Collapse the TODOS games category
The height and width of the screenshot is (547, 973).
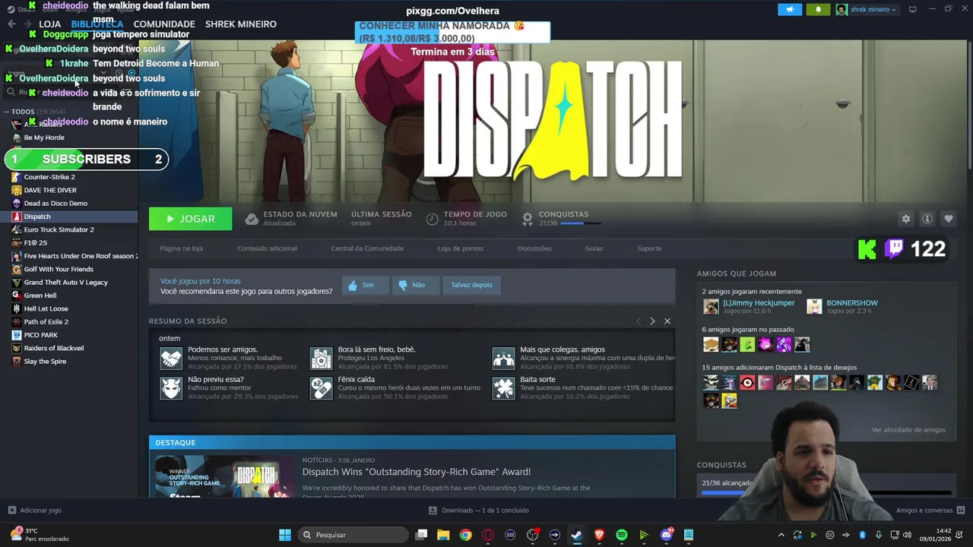(7, 112)
